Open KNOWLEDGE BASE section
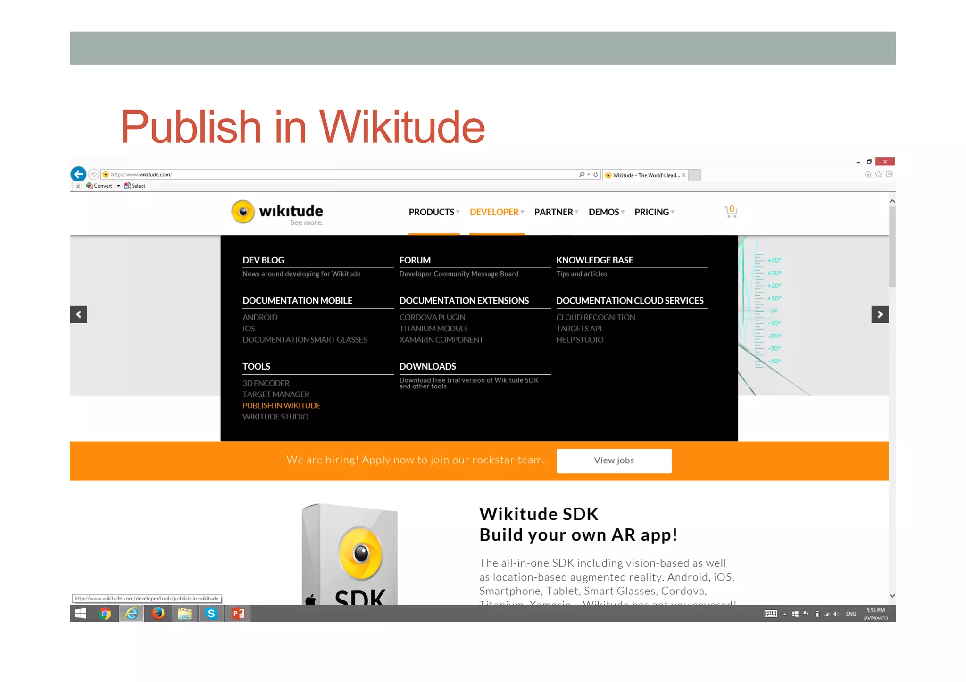 (594, 260)
